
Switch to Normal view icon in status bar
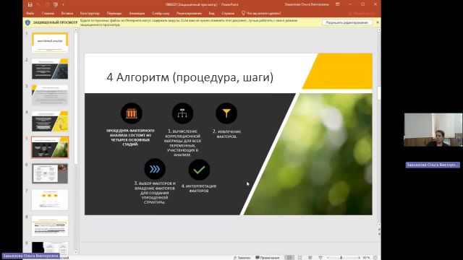pyautogui.click(x=289, y=258)
